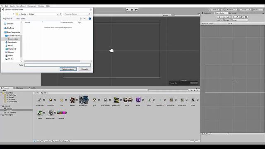Click the cloud services icon button
The width and height of the screenshot is (265, 149).
tap(223, 10)
